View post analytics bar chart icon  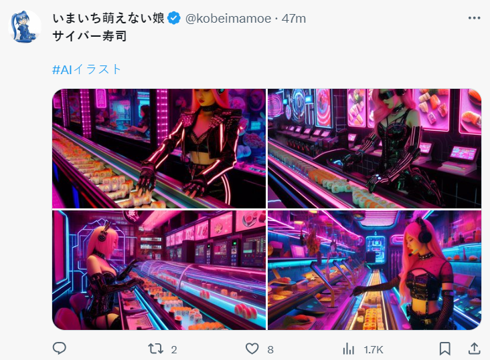(349, 349)
